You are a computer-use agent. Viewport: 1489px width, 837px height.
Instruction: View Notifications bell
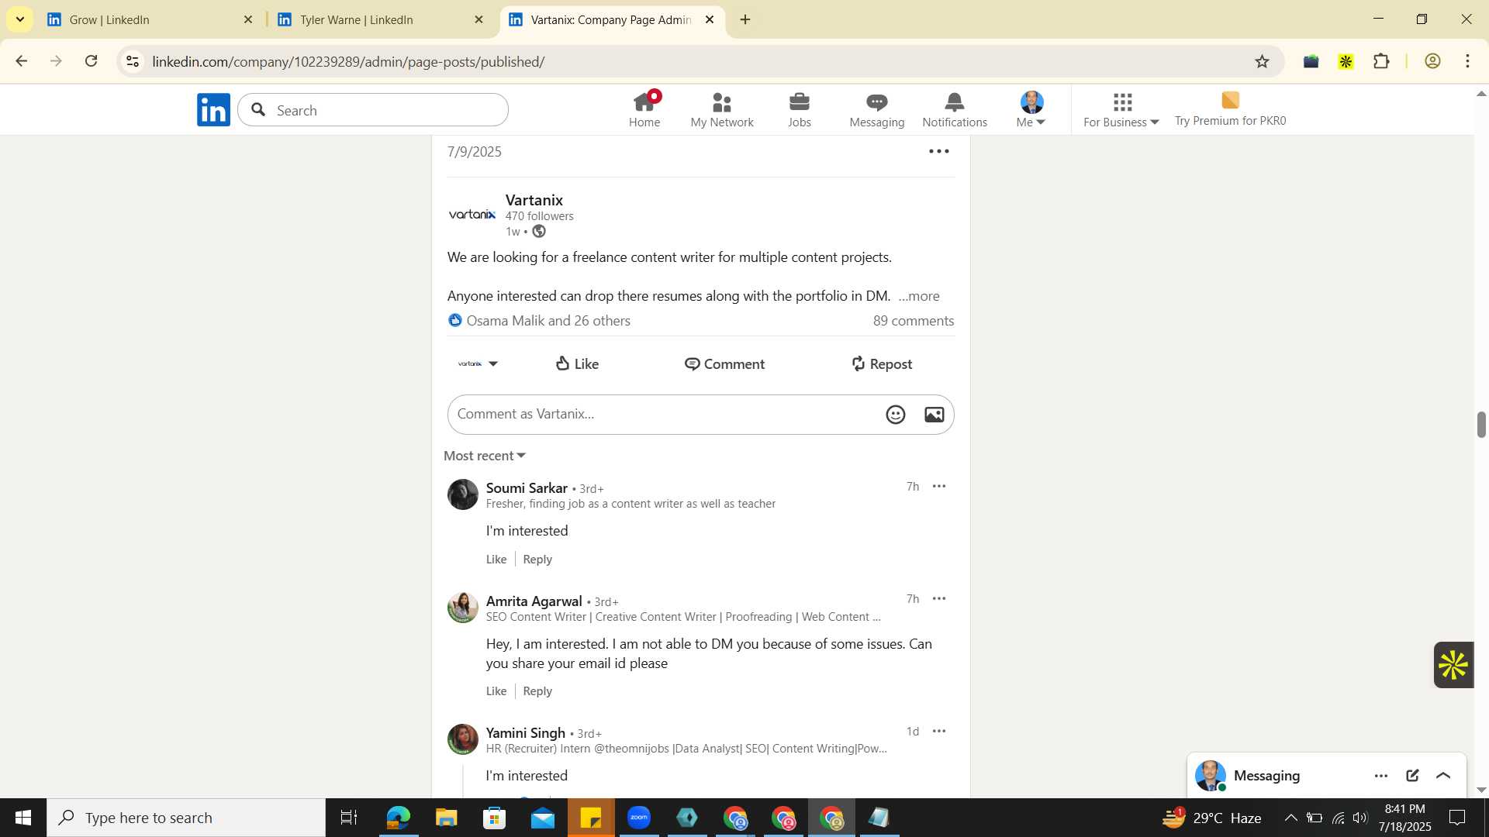(x=954, y=109)
